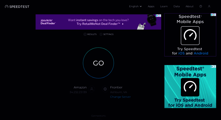The width and height of the screenshot is (221, 120).
Task: Click the teal Speedtest Mobile Apps ad
Action: (190, 87)
